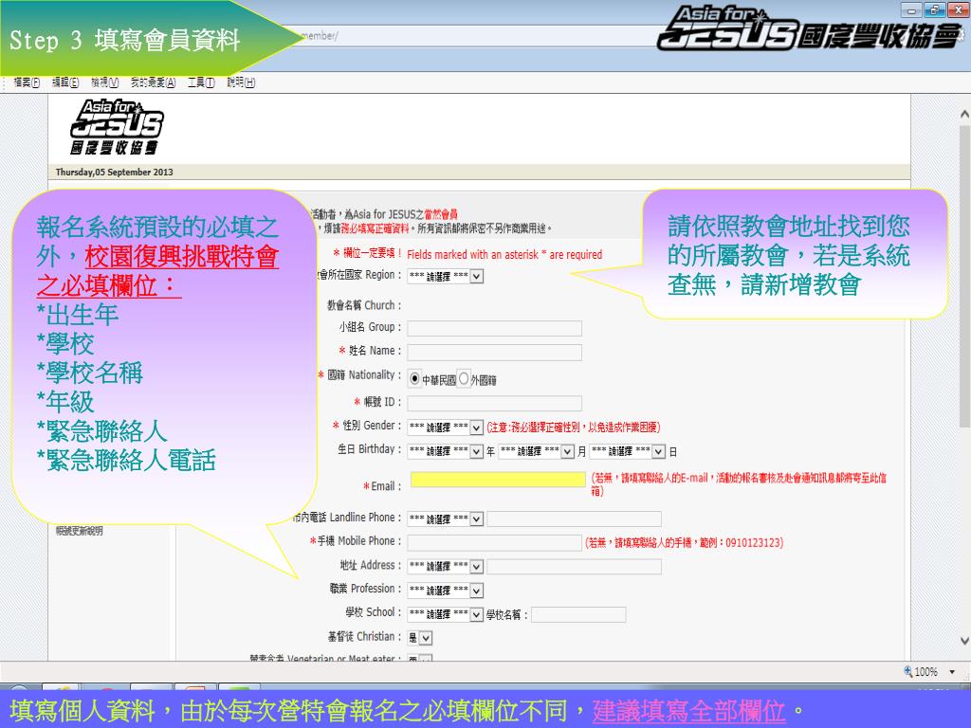Open the 說明(H) menu
This screenshot has height=728, width=971.
pyautogui.click(x=241, y=82)
